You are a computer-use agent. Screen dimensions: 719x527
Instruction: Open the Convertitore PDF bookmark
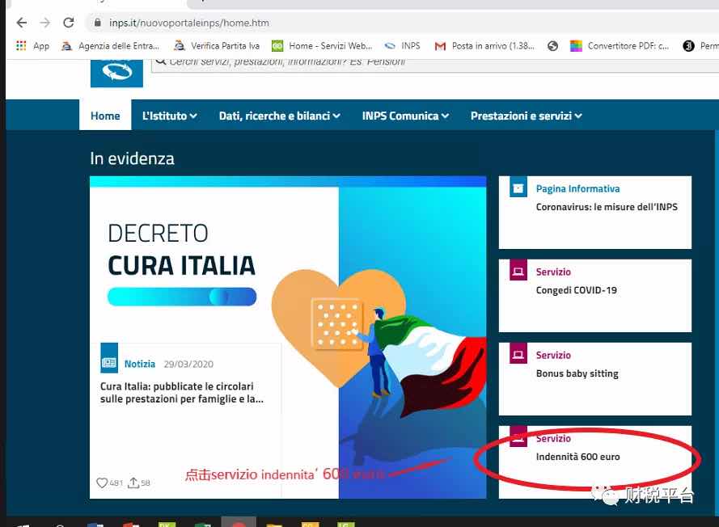(620, 46)
